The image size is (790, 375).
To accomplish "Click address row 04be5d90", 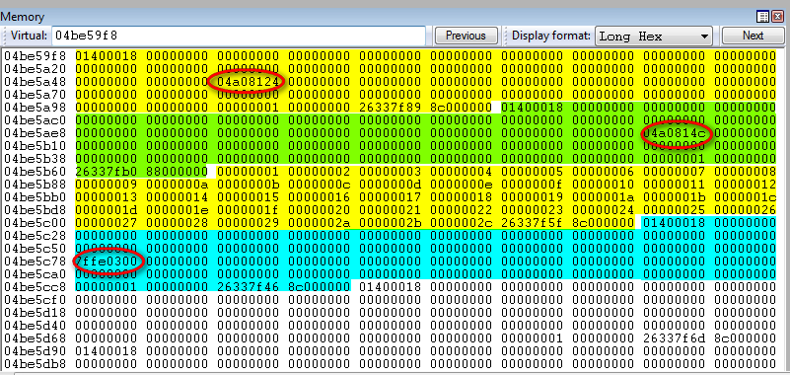I will pos(36,350).
